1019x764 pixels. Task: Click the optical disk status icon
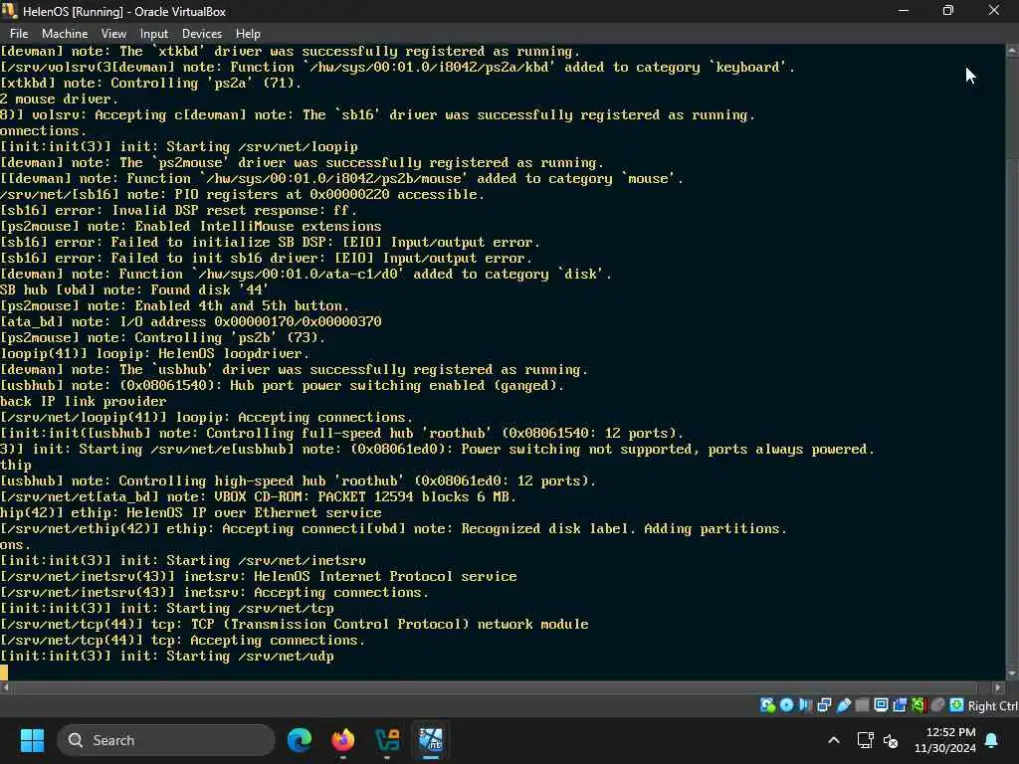pyautogui.click(x=786, y=705)
